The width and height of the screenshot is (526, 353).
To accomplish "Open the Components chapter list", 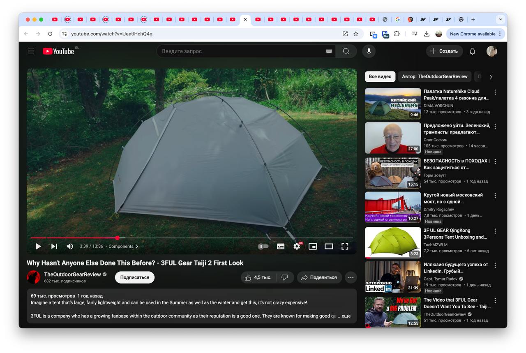I will (123, 247).
